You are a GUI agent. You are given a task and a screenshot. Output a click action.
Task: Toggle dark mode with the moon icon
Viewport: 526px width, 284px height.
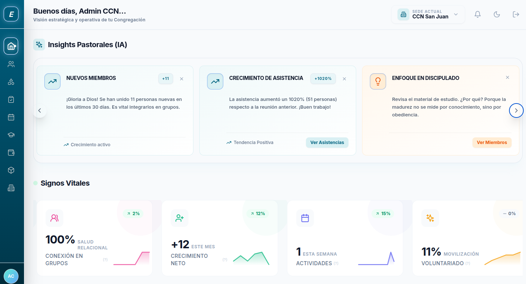point(496,14)
